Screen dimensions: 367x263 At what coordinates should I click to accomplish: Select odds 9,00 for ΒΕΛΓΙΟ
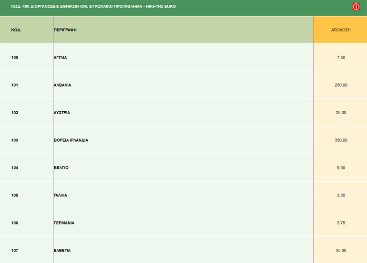point(340,168)
